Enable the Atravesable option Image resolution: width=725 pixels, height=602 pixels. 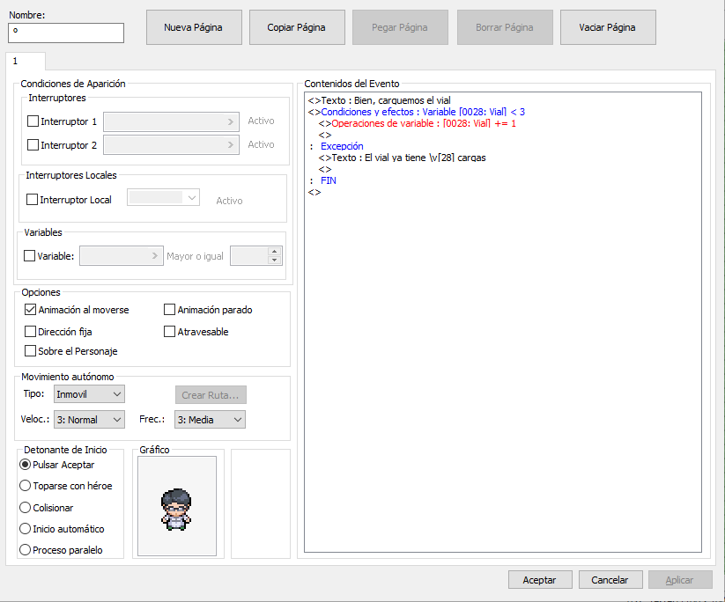[x=167, y=331]
